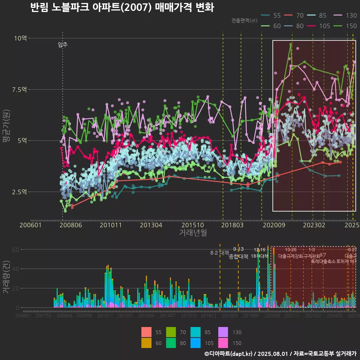Click the 7.5억 y-axis label
The height and width of the screenshot is (360, 360).
pyautogui.click(x=19, y=89)
